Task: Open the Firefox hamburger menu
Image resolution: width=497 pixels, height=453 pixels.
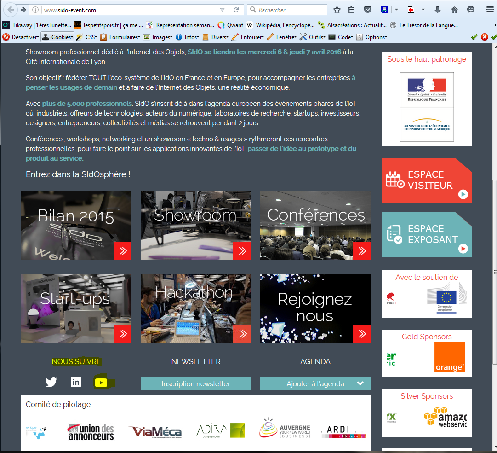Action: click(x=490, y=10)
